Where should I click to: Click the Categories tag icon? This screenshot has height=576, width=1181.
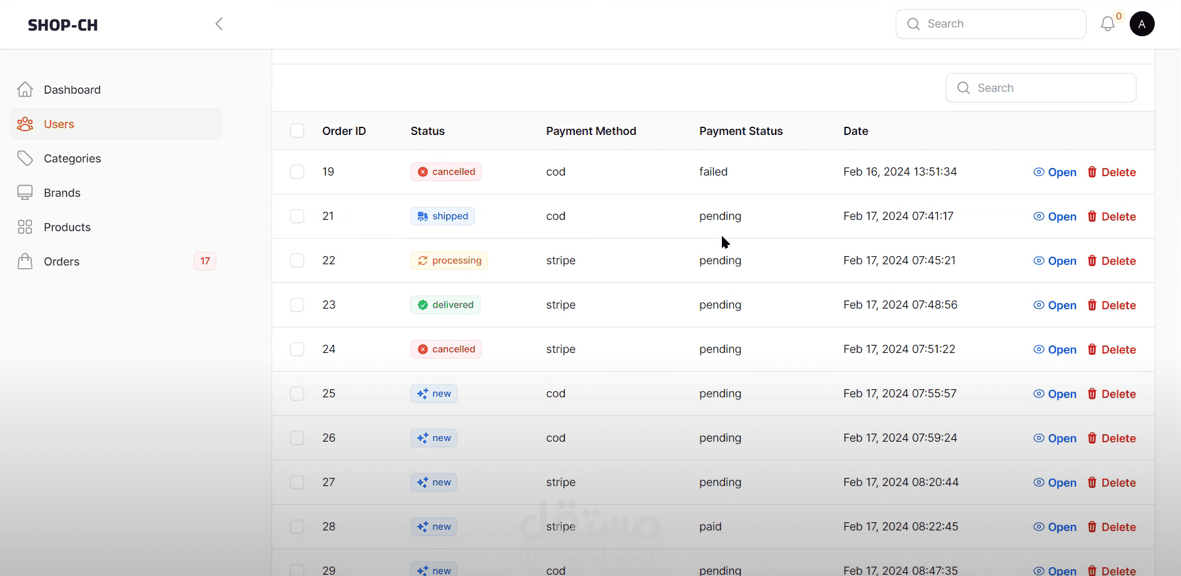(25, 159)
